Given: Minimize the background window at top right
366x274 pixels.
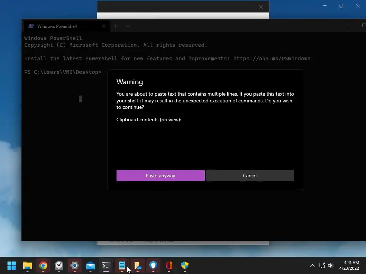Looking at the screenshot, I should point(325,6).
